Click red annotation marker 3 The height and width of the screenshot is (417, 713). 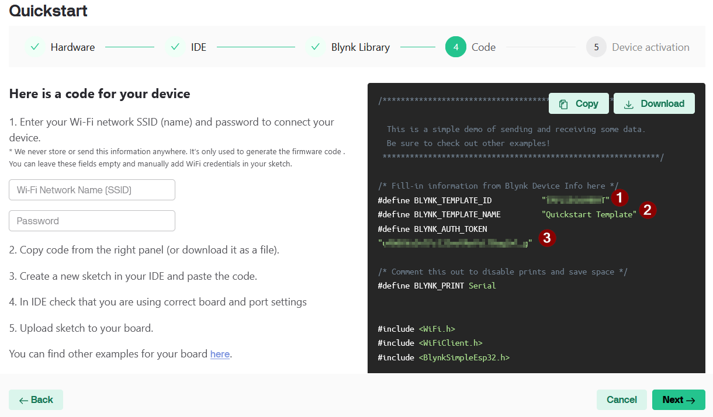pos(546,238)
